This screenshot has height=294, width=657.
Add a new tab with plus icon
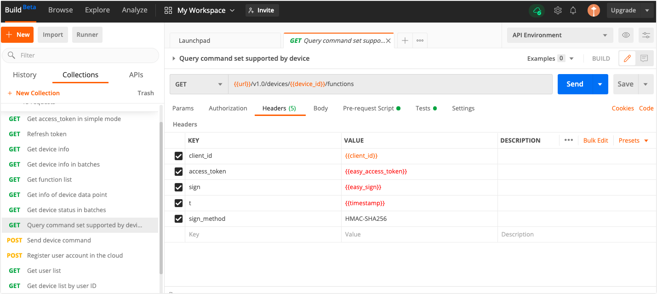(x=405, y=40)
